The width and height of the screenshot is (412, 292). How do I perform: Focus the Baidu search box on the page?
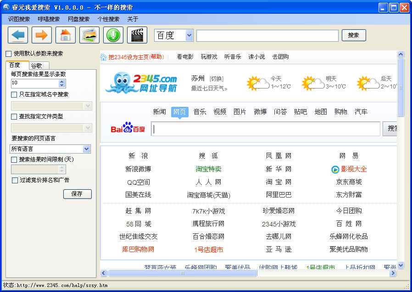(x=265, y=129)
